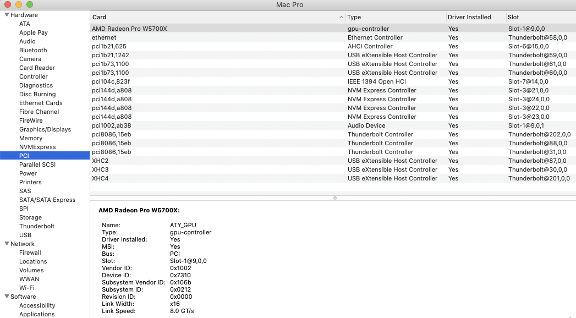576x318 pixels.
Task: Select pci1b73,1100 row at Thunderbolt@61,0,0
Action: 333,64
